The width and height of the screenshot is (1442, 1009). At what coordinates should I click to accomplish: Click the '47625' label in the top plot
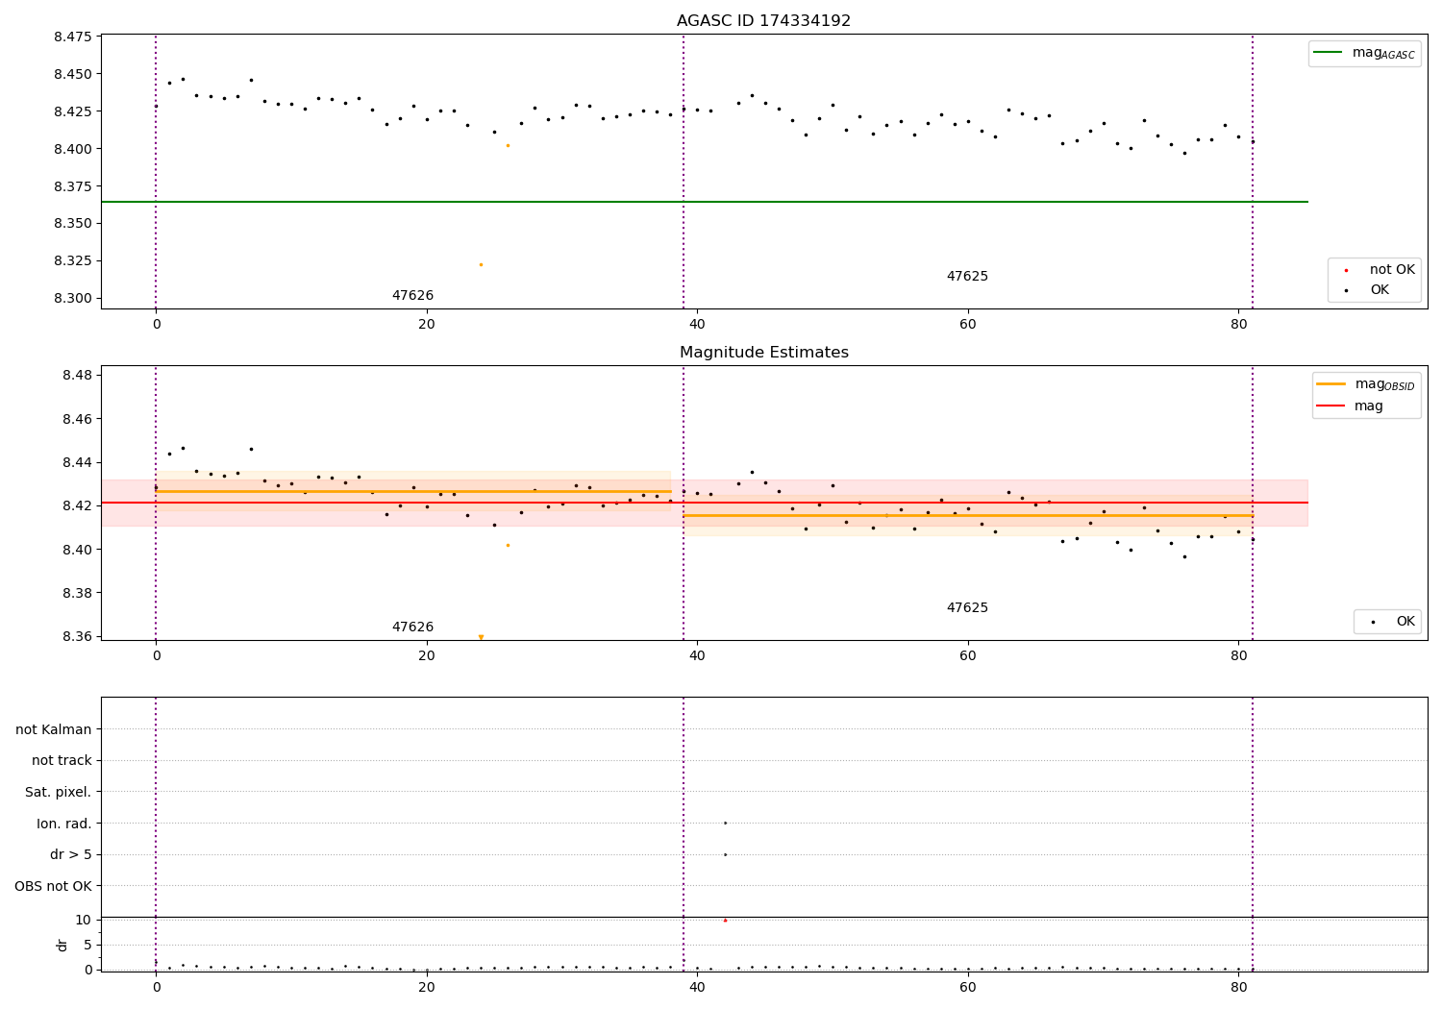point(967,277)
